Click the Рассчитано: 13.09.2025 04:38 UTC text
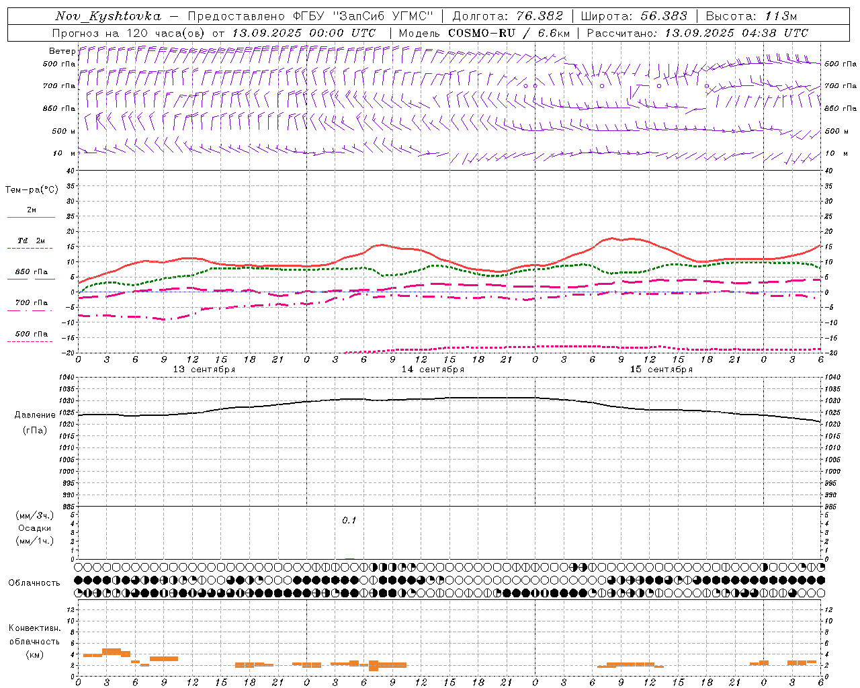 [x=697, y=33]
